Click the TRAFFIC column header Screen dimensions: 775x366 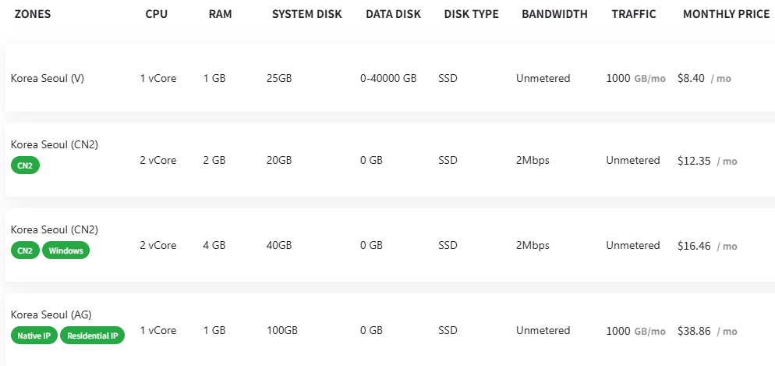click(x=634, y=14)
